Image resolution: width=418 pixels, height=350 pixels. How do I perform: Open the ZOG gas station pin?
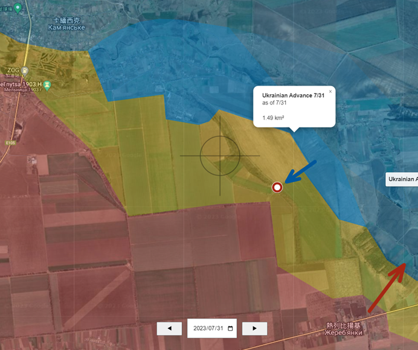pyautogui.click(x=25, y=71)
